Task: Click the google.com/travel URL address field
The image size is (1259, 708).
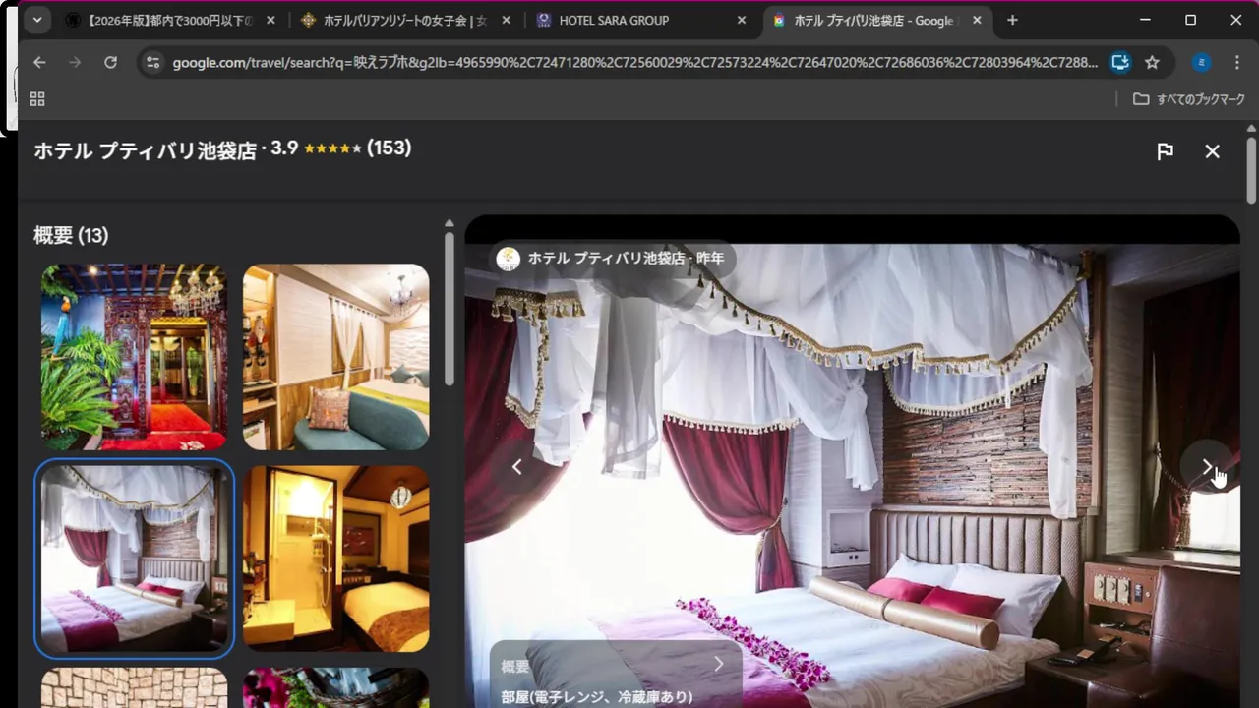Action: pos(634,62)
